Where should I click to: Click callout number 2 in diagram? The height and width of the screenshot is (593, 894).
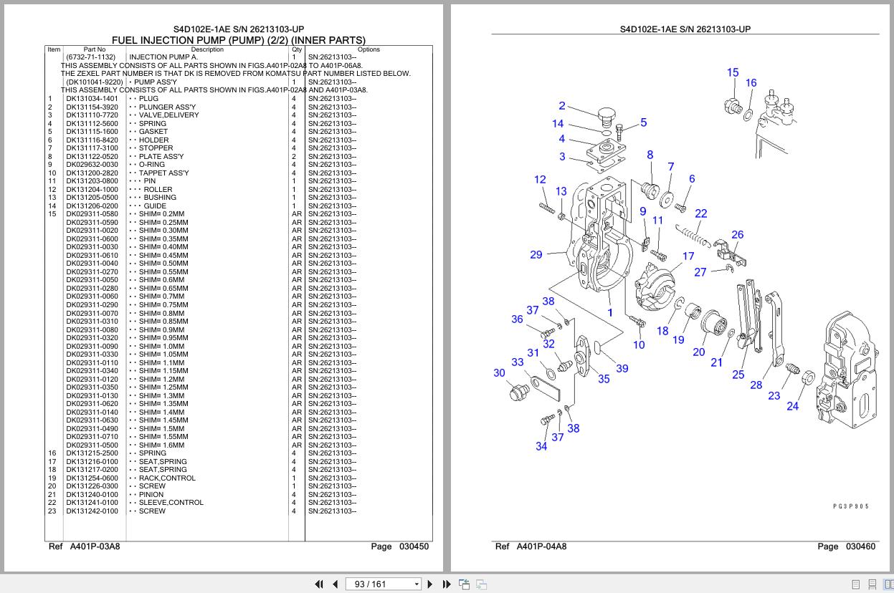click(x=562, y=106)
